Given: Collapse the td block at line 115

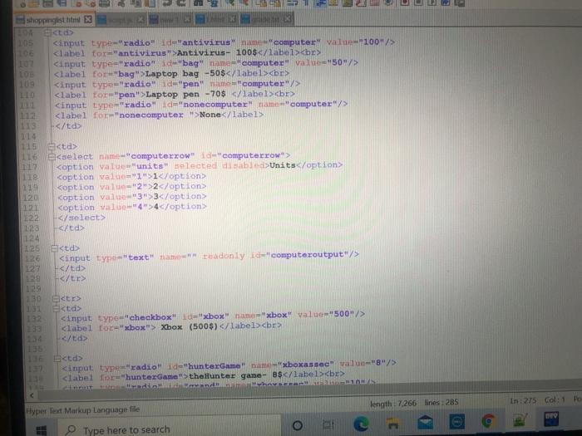Looking at the screenshot, I should click(x=52, y=147).
